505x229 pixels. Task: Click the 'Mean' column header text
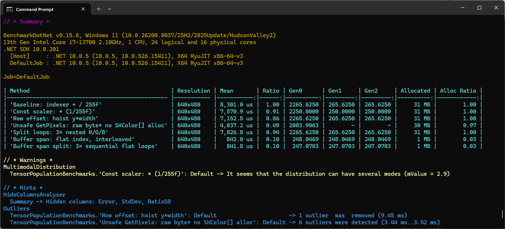[x=226, y=91]
